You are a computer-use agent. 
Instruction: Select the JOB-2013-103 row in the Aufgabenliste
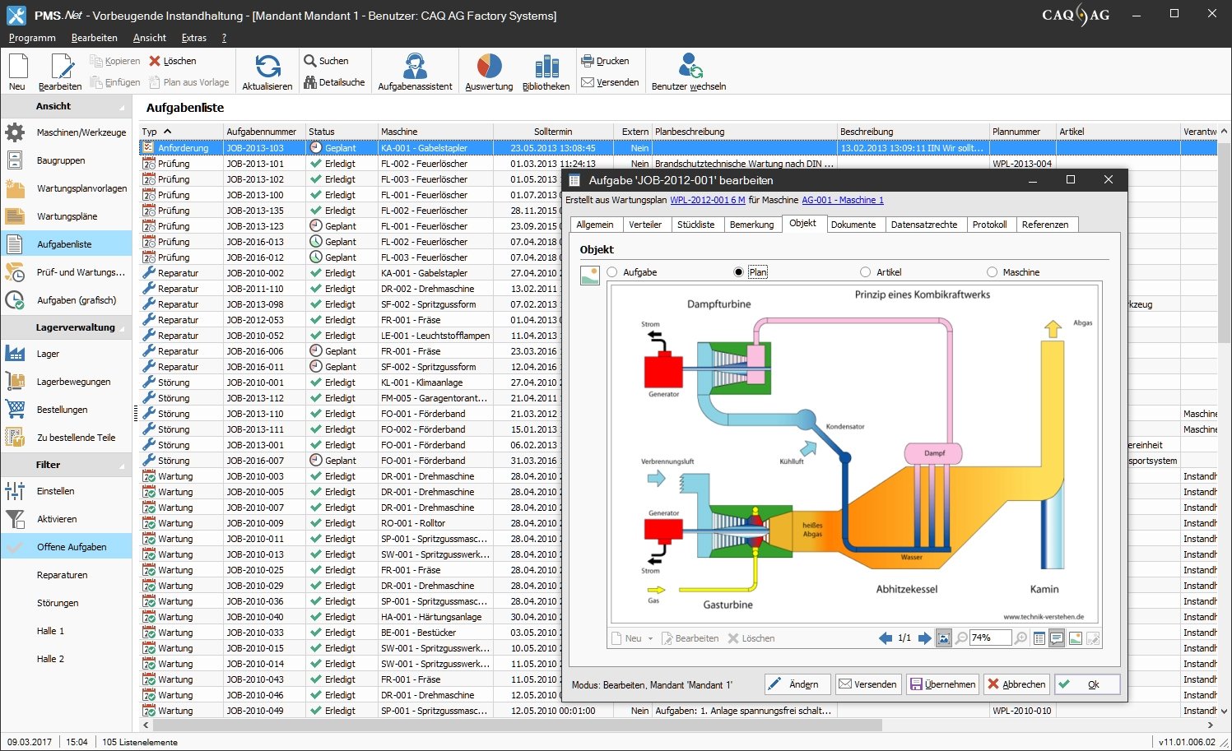(678, 148)
